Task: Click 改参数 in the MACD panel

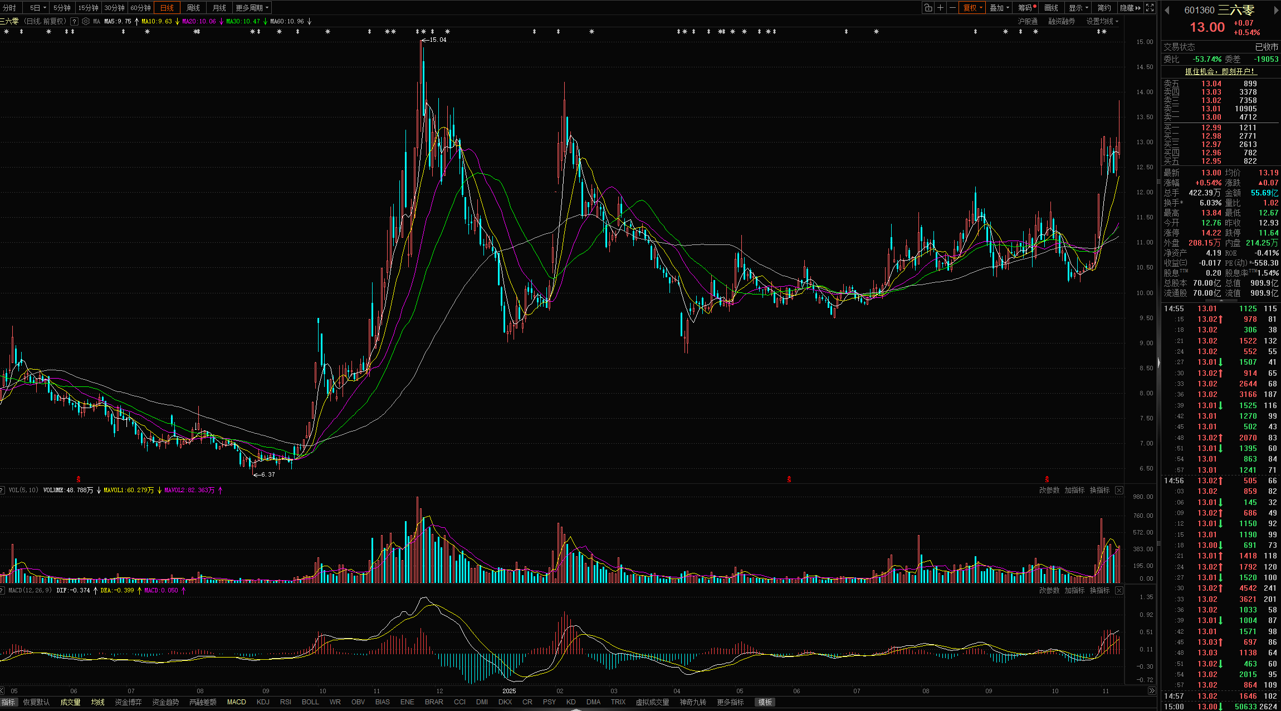Action: point(1049,590)
